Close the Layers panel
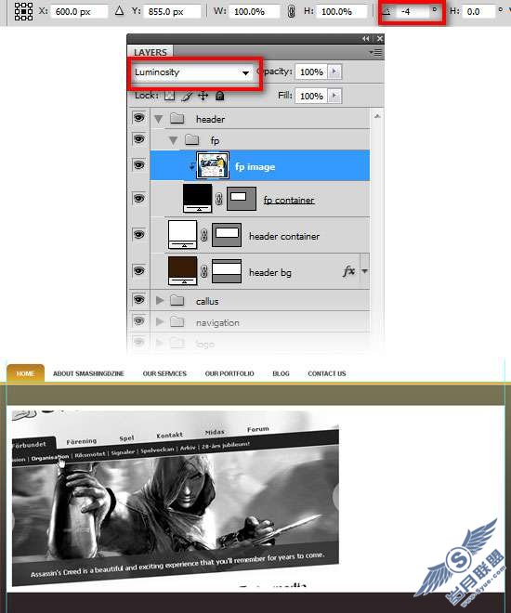This screenshot has height=613, width=511. [380, 38]
